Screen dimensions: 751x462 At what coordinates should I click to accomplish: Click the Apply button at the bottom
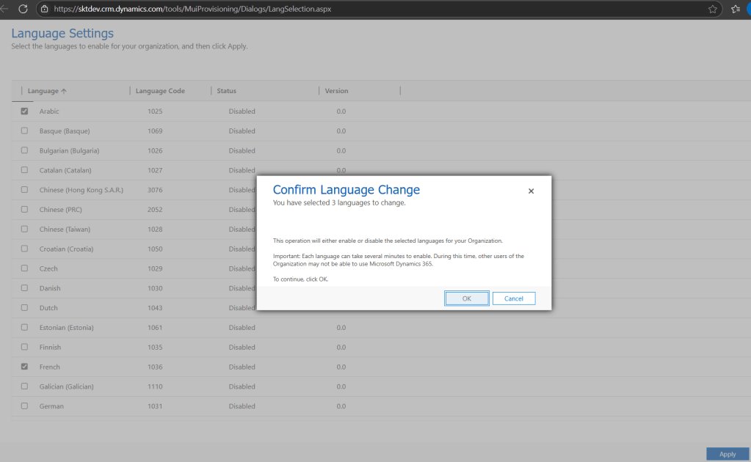click(727, 454)
